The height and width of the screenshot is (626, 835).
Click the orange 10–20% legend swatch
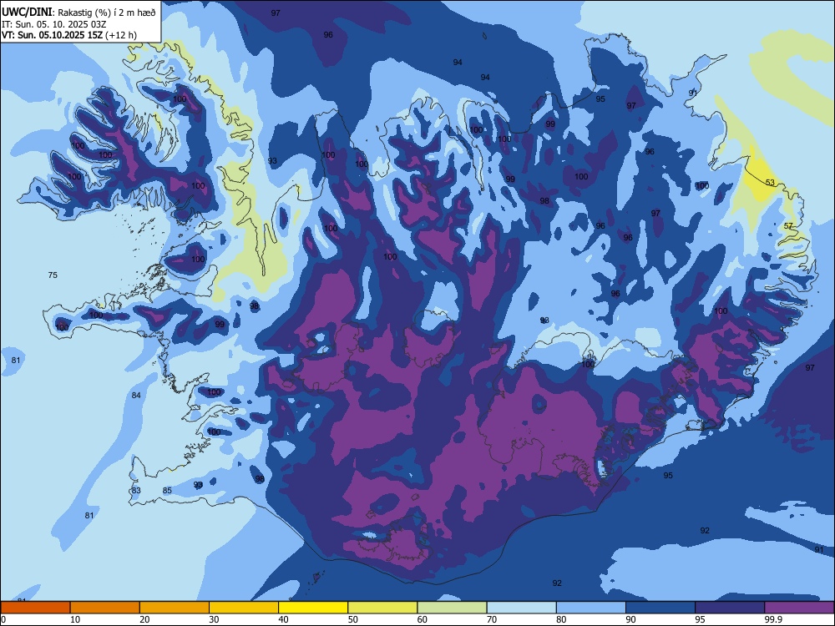coord(105,608)
